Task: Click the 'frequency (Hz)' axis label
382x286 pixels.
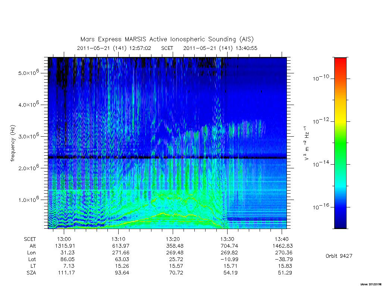Action: (x=13, y=143)
